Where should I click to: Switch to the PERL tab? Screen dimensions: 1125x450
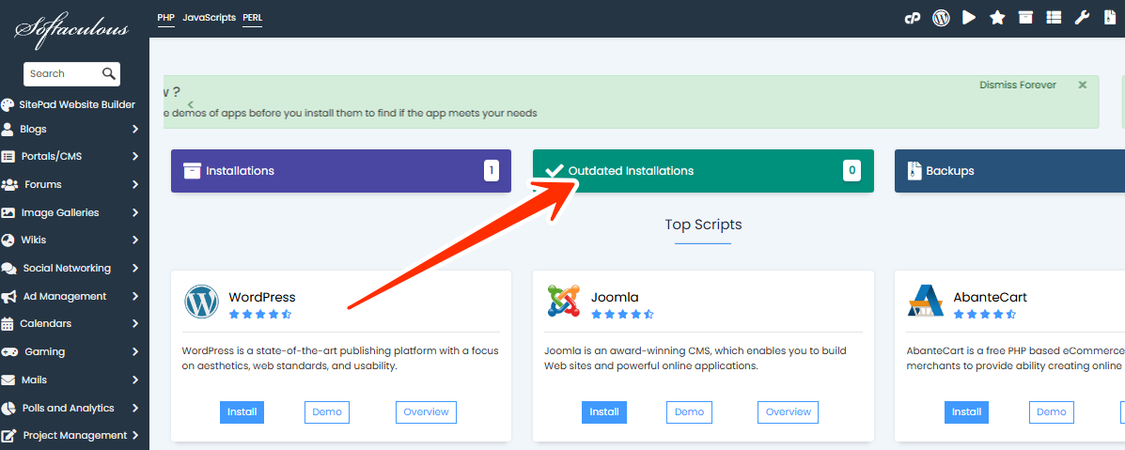point(253,18)
